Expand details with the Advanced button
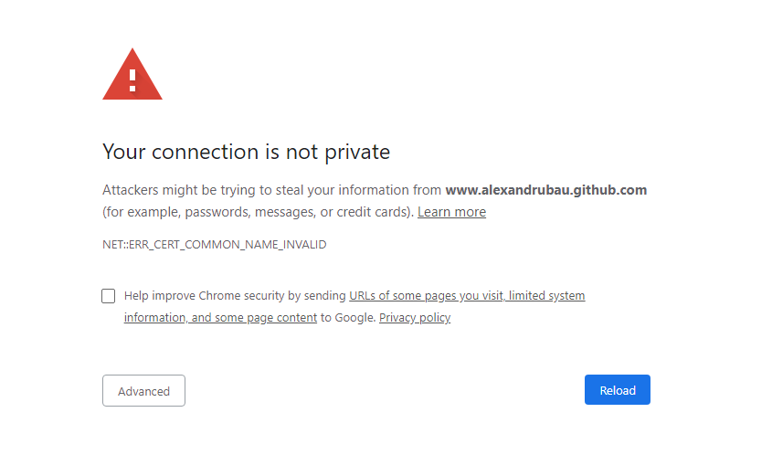772x476 pixels. click(143, 391)
